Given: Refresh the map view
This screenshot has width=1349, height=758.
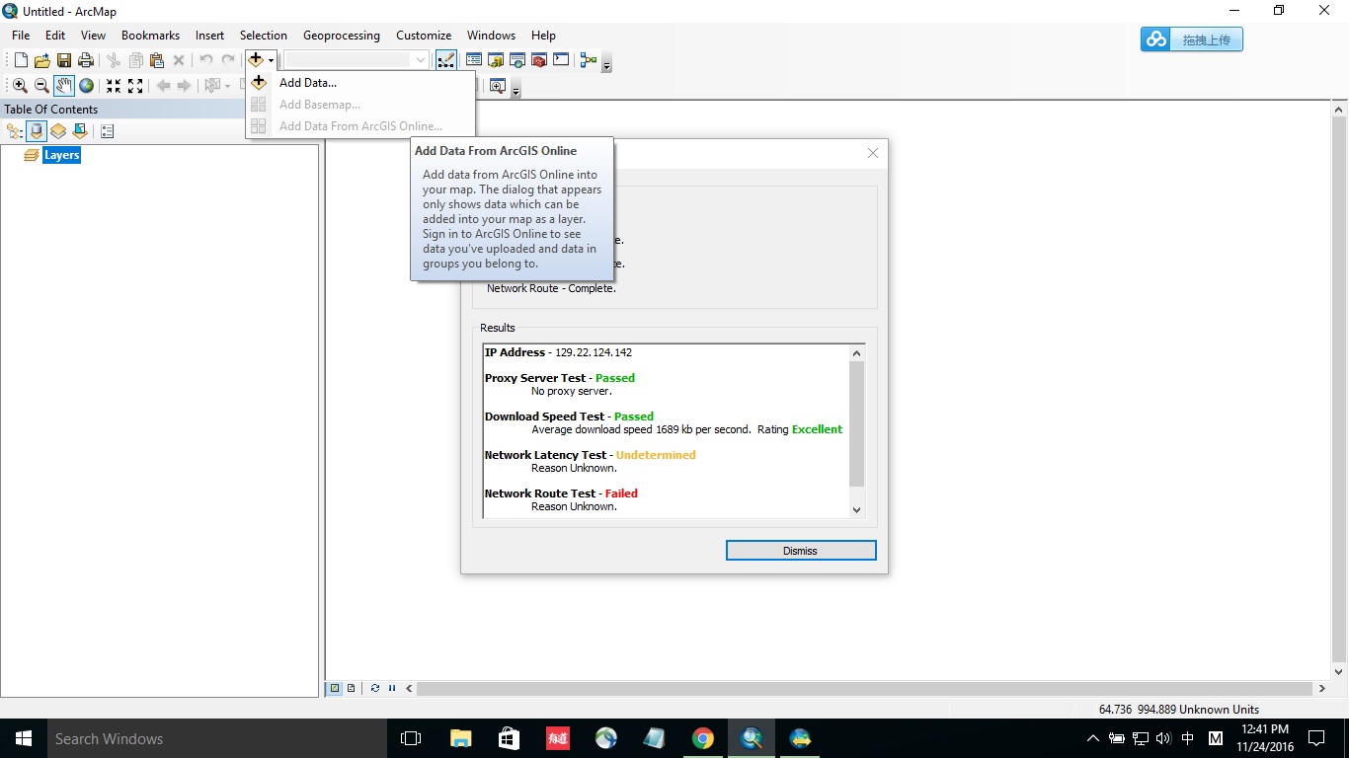Looking at the screenshot, I should coord(375,688).
